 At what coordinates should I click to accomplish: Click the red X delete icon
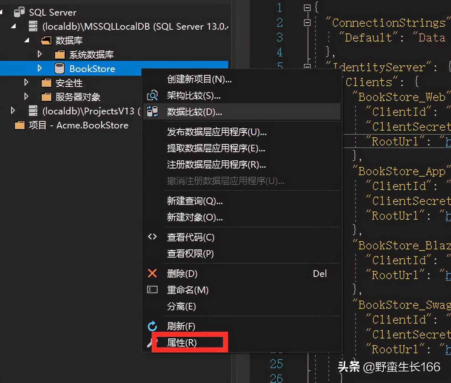tap(152, 274)
